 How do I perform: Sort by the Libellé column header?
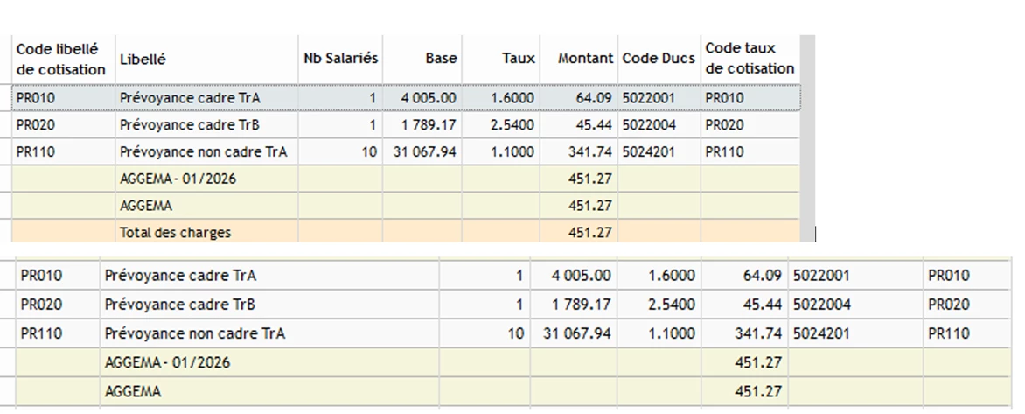[x=143, y=60]
